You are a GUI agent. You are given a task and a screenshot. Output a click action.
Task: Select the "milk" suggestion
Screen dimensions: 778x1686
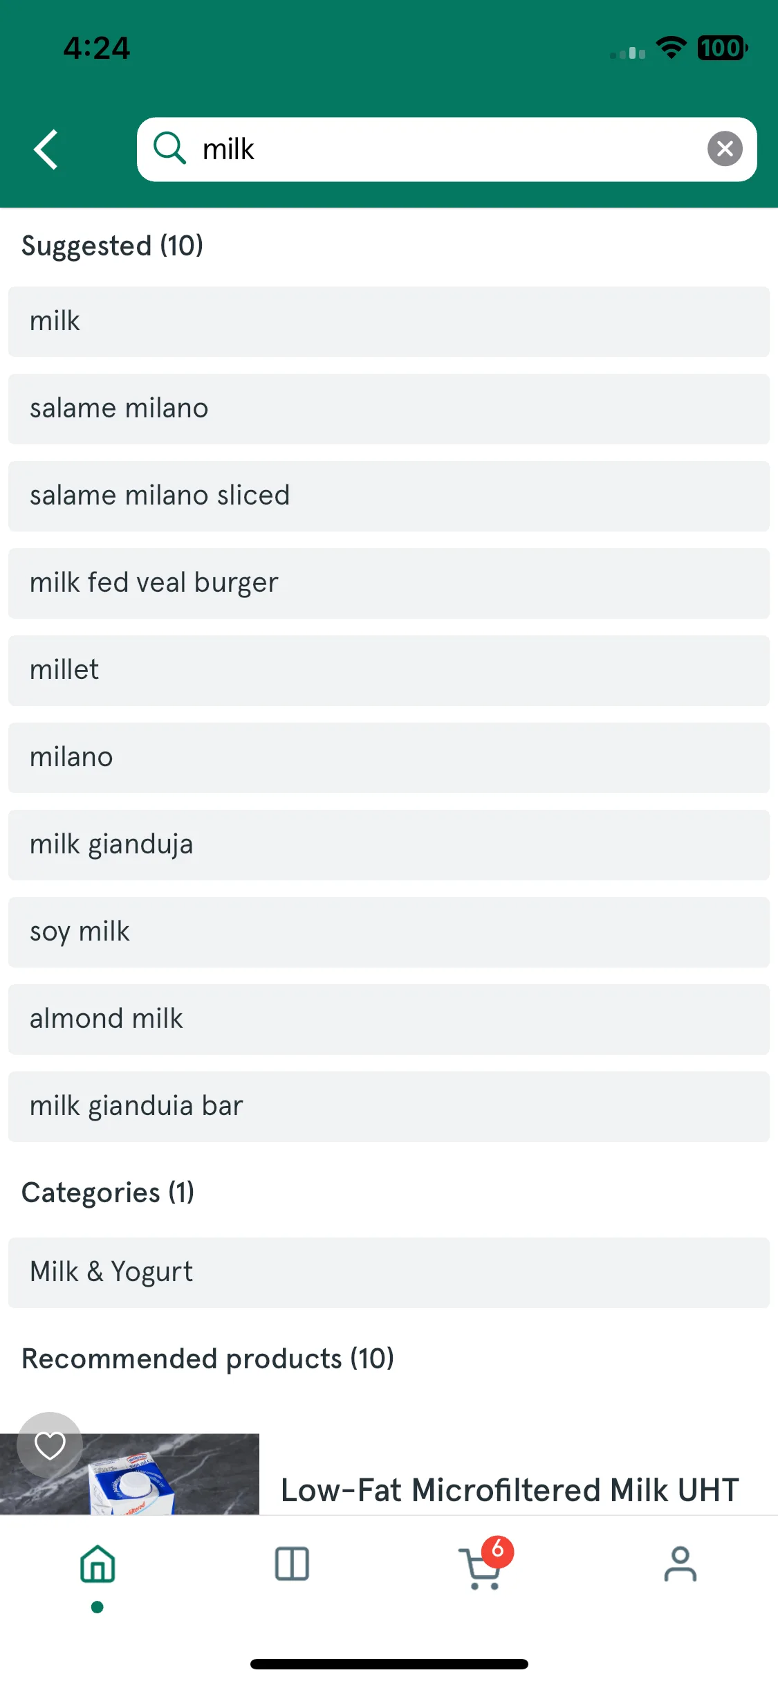tap(389, 322)
